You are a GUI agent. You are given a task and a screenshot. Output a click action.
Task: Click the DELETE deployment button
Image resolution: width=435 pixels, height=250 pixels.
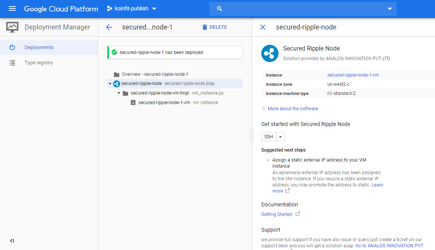(215, 27)
